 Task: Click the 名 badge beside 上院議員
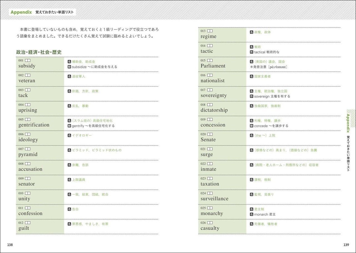coord(69,180)
